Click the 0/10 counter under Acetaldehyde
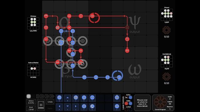Screen dimensions: 200x112 point(167,83)
